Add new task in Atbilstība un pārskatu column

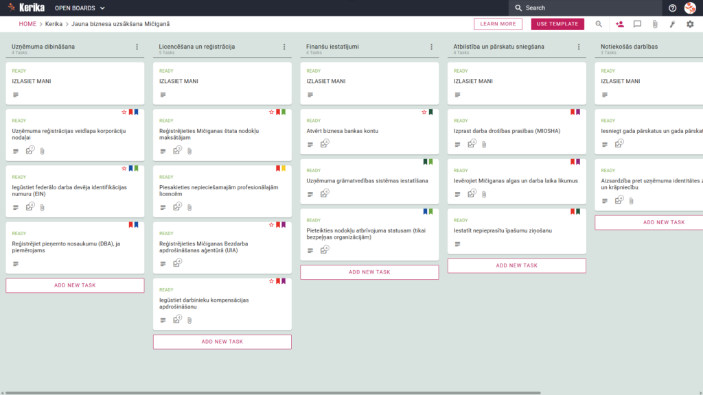point(516,265)
